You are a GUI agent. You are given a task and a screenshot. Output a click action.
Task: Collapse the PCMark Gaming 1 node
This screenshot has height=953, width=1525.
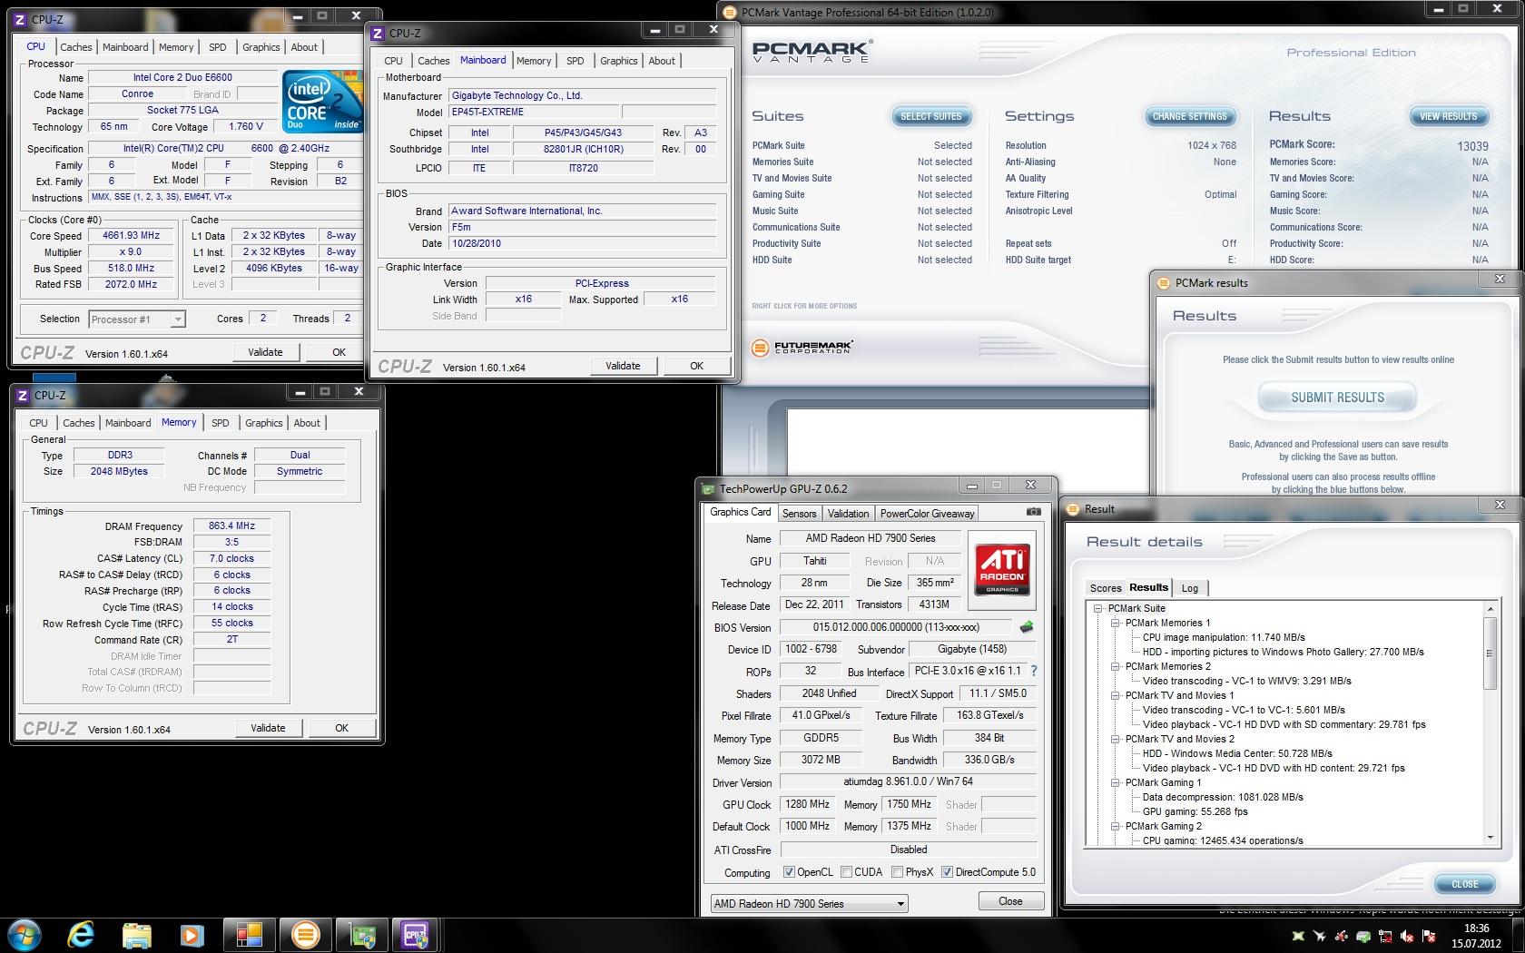[1115, 782]
